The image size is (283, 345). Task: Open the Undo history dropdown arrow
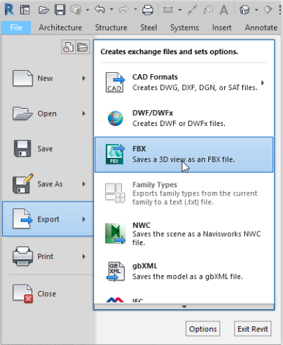111,10
